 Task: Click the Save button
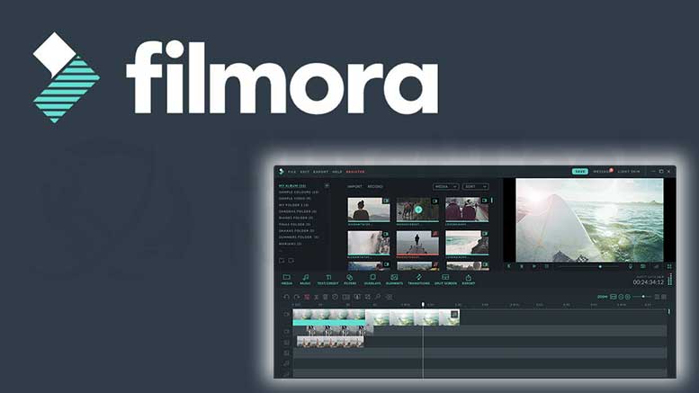[580, 171]
